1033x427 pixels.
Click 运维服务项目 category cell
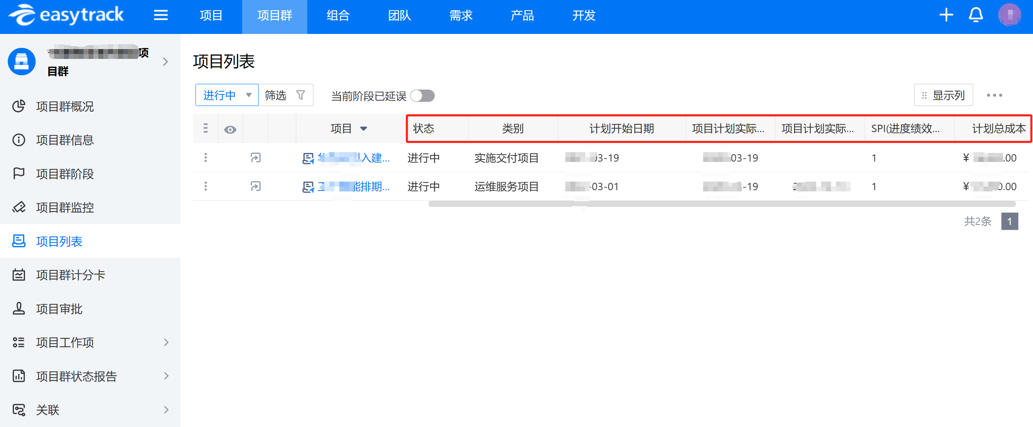(506, 187)
